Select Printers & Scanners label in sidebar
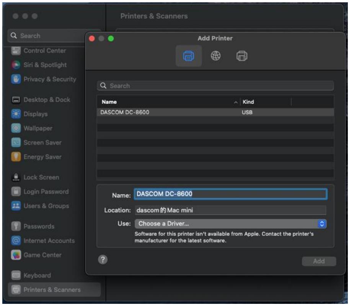This screenshot has width=349, height=305. (52, 290)
